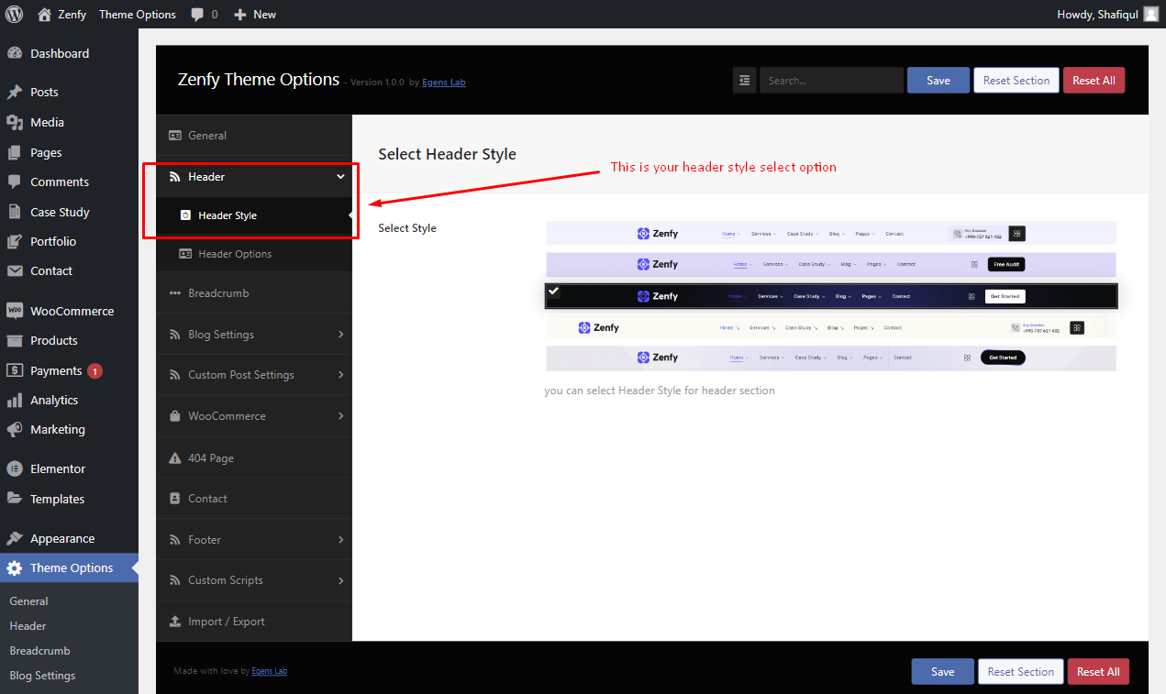Click the Media library icon

coord(15,122)
